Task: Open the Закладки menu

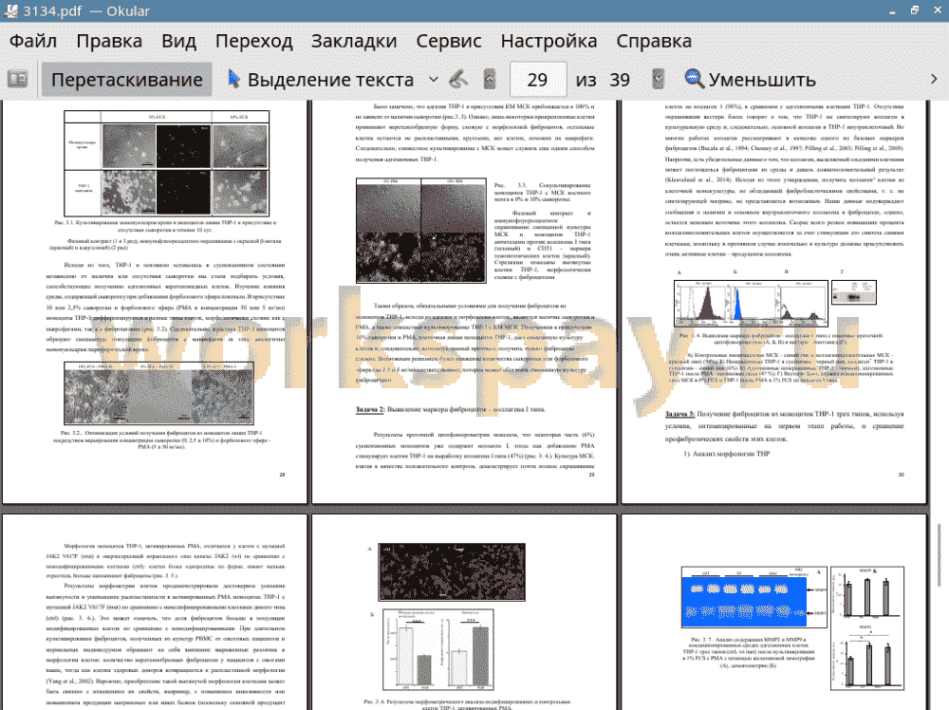Action: coord(354,41)
